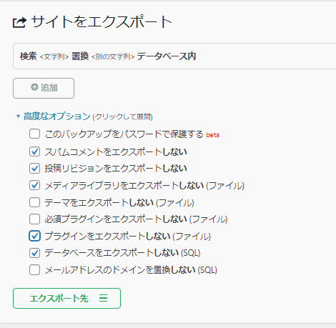Check 必須プラグインをエクスポートしない checkbox
The image size is (336, 328).
point(34,219)
